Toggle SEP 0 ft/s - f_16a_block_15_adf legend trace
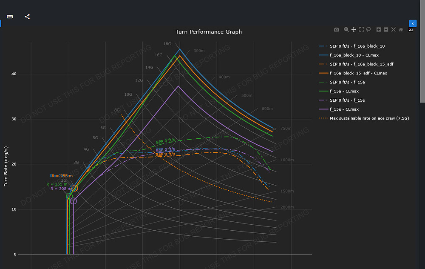 click(x=356, y=64)
